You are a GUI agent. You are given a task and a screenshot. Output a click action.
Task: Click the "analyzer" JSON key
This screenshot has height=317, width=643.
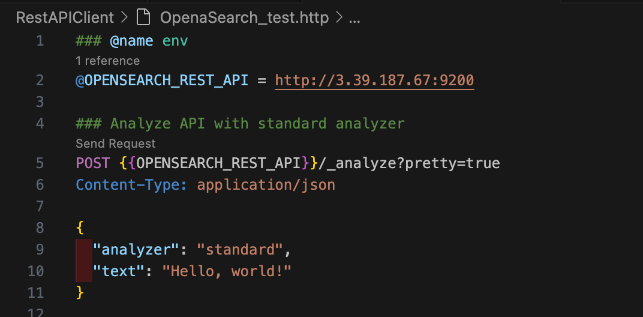point(136,249)
